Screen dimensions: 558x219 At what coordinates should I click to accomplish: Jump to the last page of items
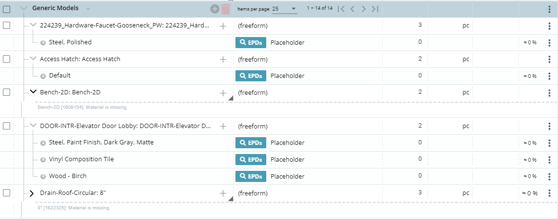click(376, 9)
